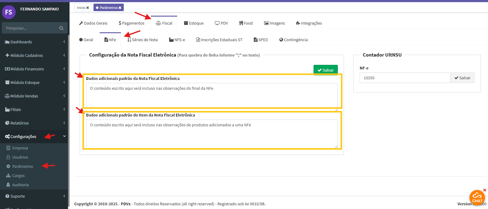Close the Parâmetros tab with its X

point(120,8)
